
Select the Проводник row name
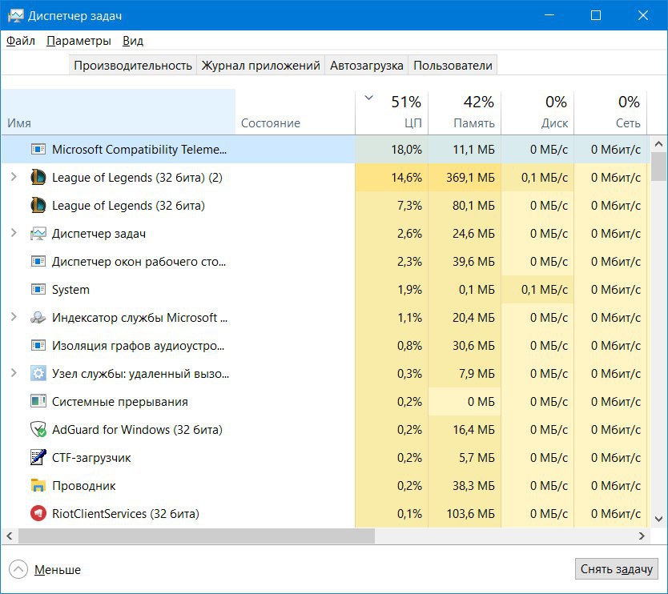pyautogui.click(x=83, y=486)
